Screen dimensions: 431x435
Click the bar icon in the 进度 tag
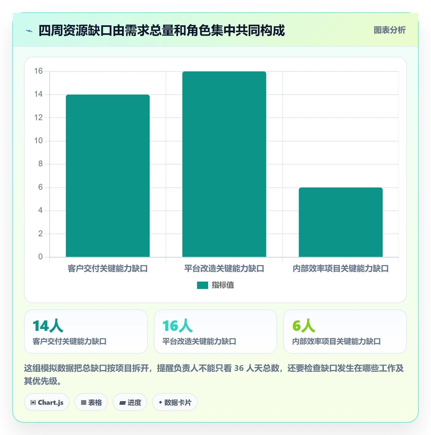click(123, 403)
